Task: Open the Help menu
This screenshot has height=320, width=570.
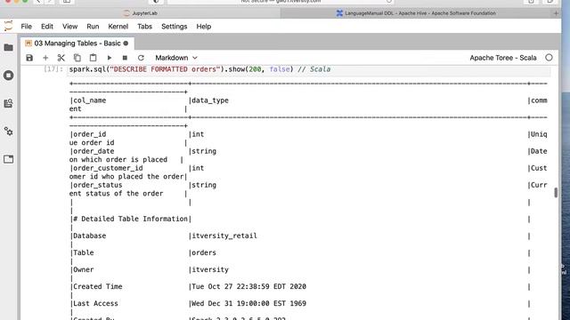Action: (204, 27)
